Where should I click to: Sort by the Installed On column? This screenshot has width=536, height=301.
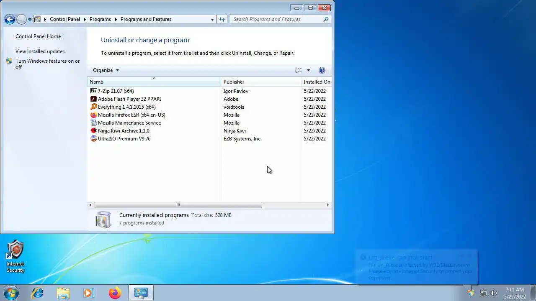[x=317, y=82]
